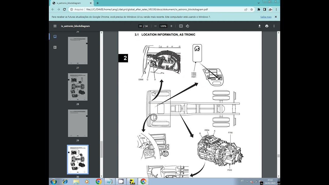This screenshot has height=185, width=329.
Task: Toggle Chrome side panel
Action: click(264, 9)
